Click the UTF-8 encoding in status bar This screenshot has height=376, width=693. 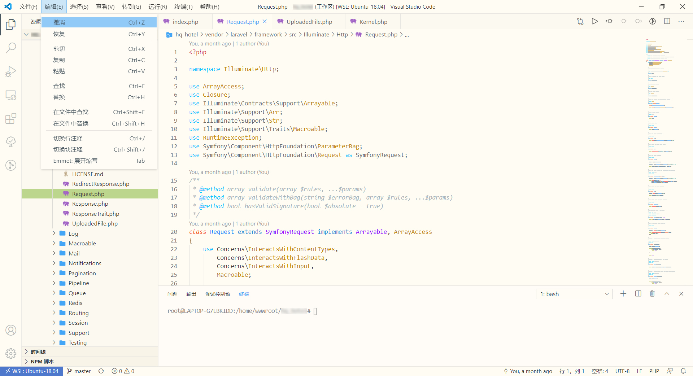click(622, 371)
